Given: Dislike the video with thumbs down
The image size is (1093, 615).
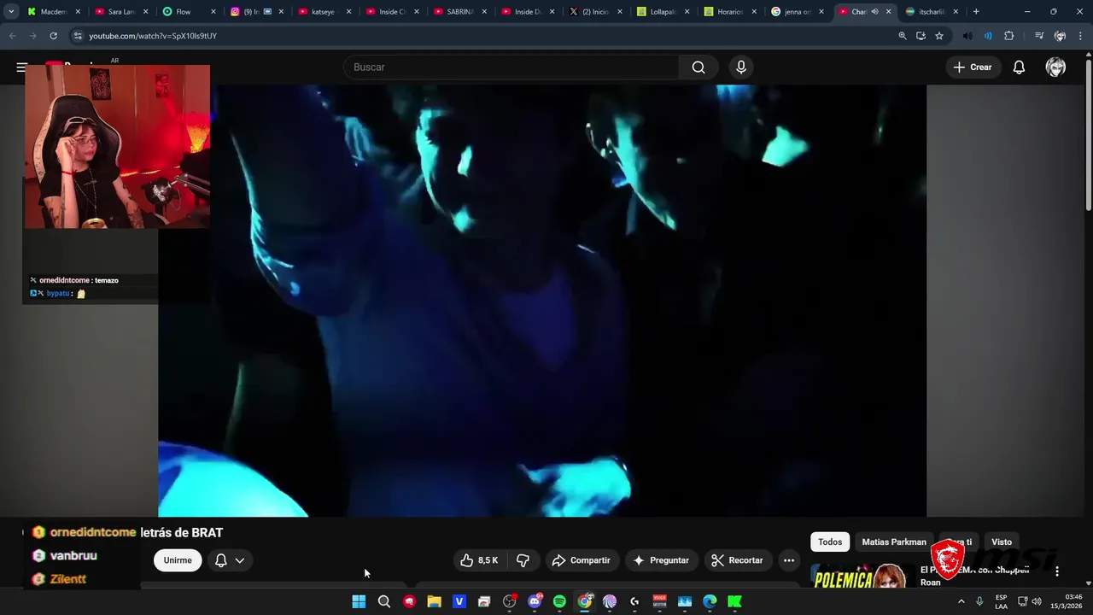Looking at the screenshot, I should pyautogui.click(x=523, y=560).
